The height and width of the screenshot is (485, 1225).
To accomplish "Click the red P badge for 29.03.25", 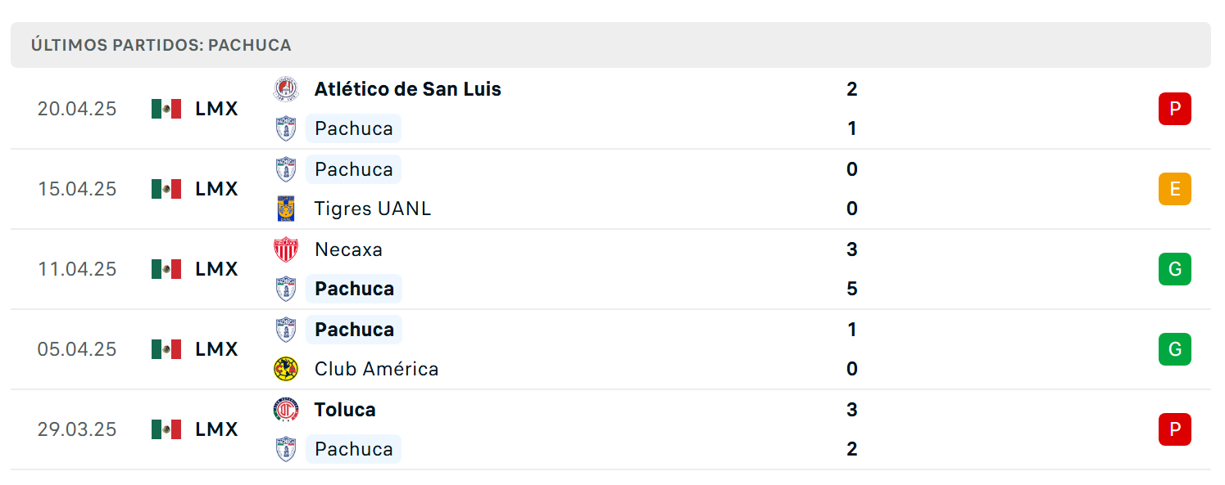I will point(1174,429).
